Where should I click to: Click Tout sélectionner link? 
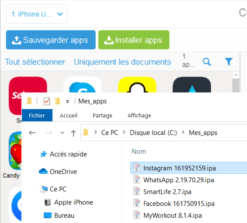click(x=35, y=62)
